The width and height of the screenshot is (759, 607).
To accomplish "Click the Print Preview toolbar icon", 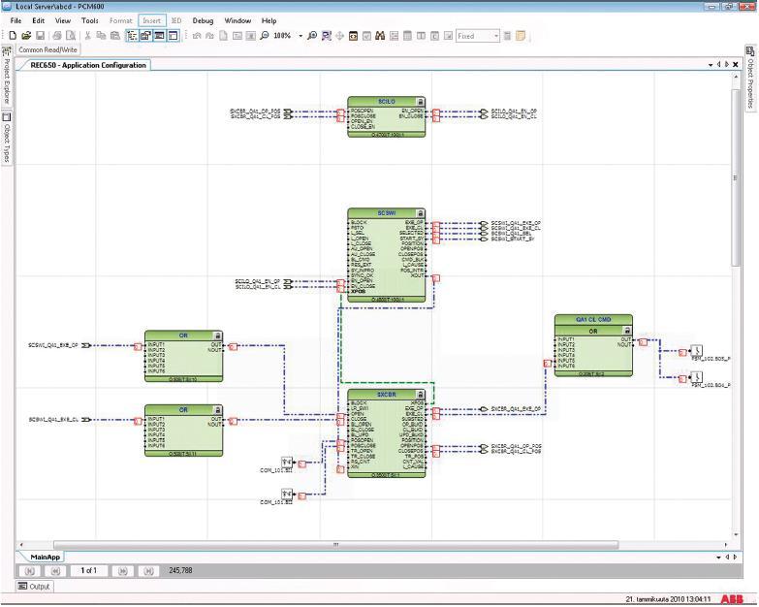I will [71, 35].
